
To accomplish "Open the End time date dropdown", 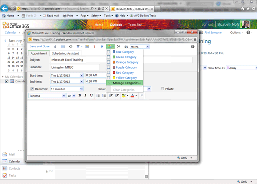I will [81, 81].
